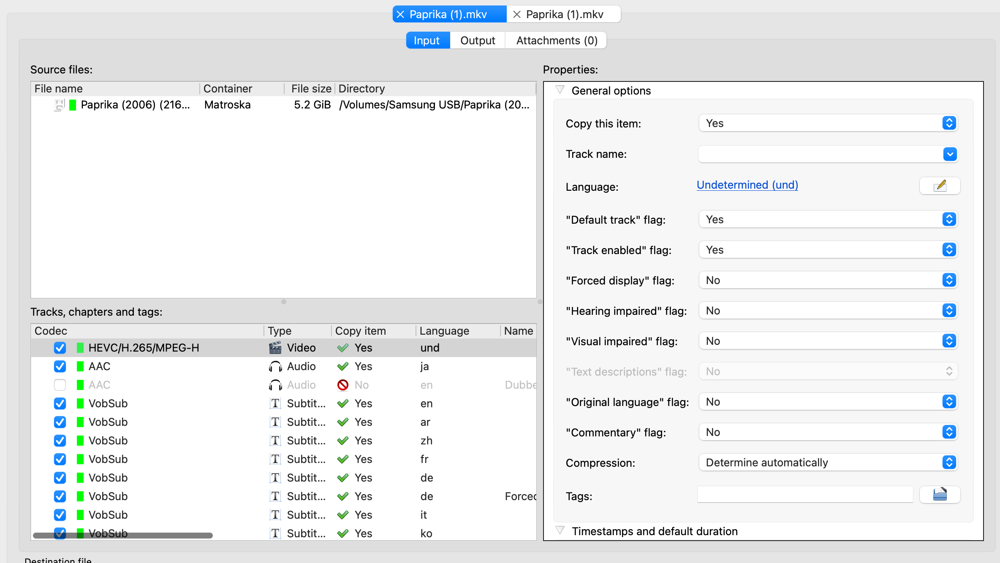Uncheck the Chinese VobSub subtitle track
The image size is (1000, 563).
pyautogui.click(x=60, y=441)
